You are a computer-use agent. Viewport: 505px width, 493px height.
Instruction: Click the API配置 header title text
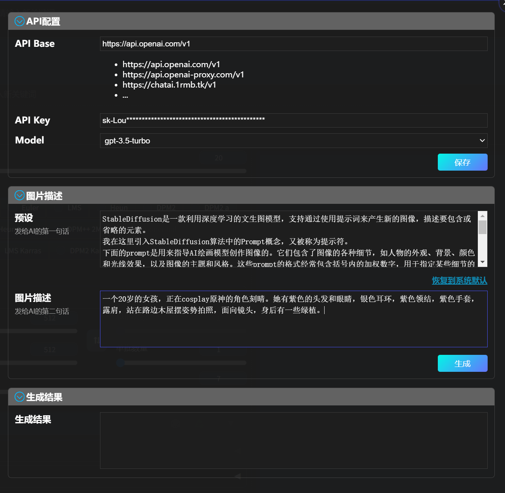pyautogui.click(x=43, y=22)
